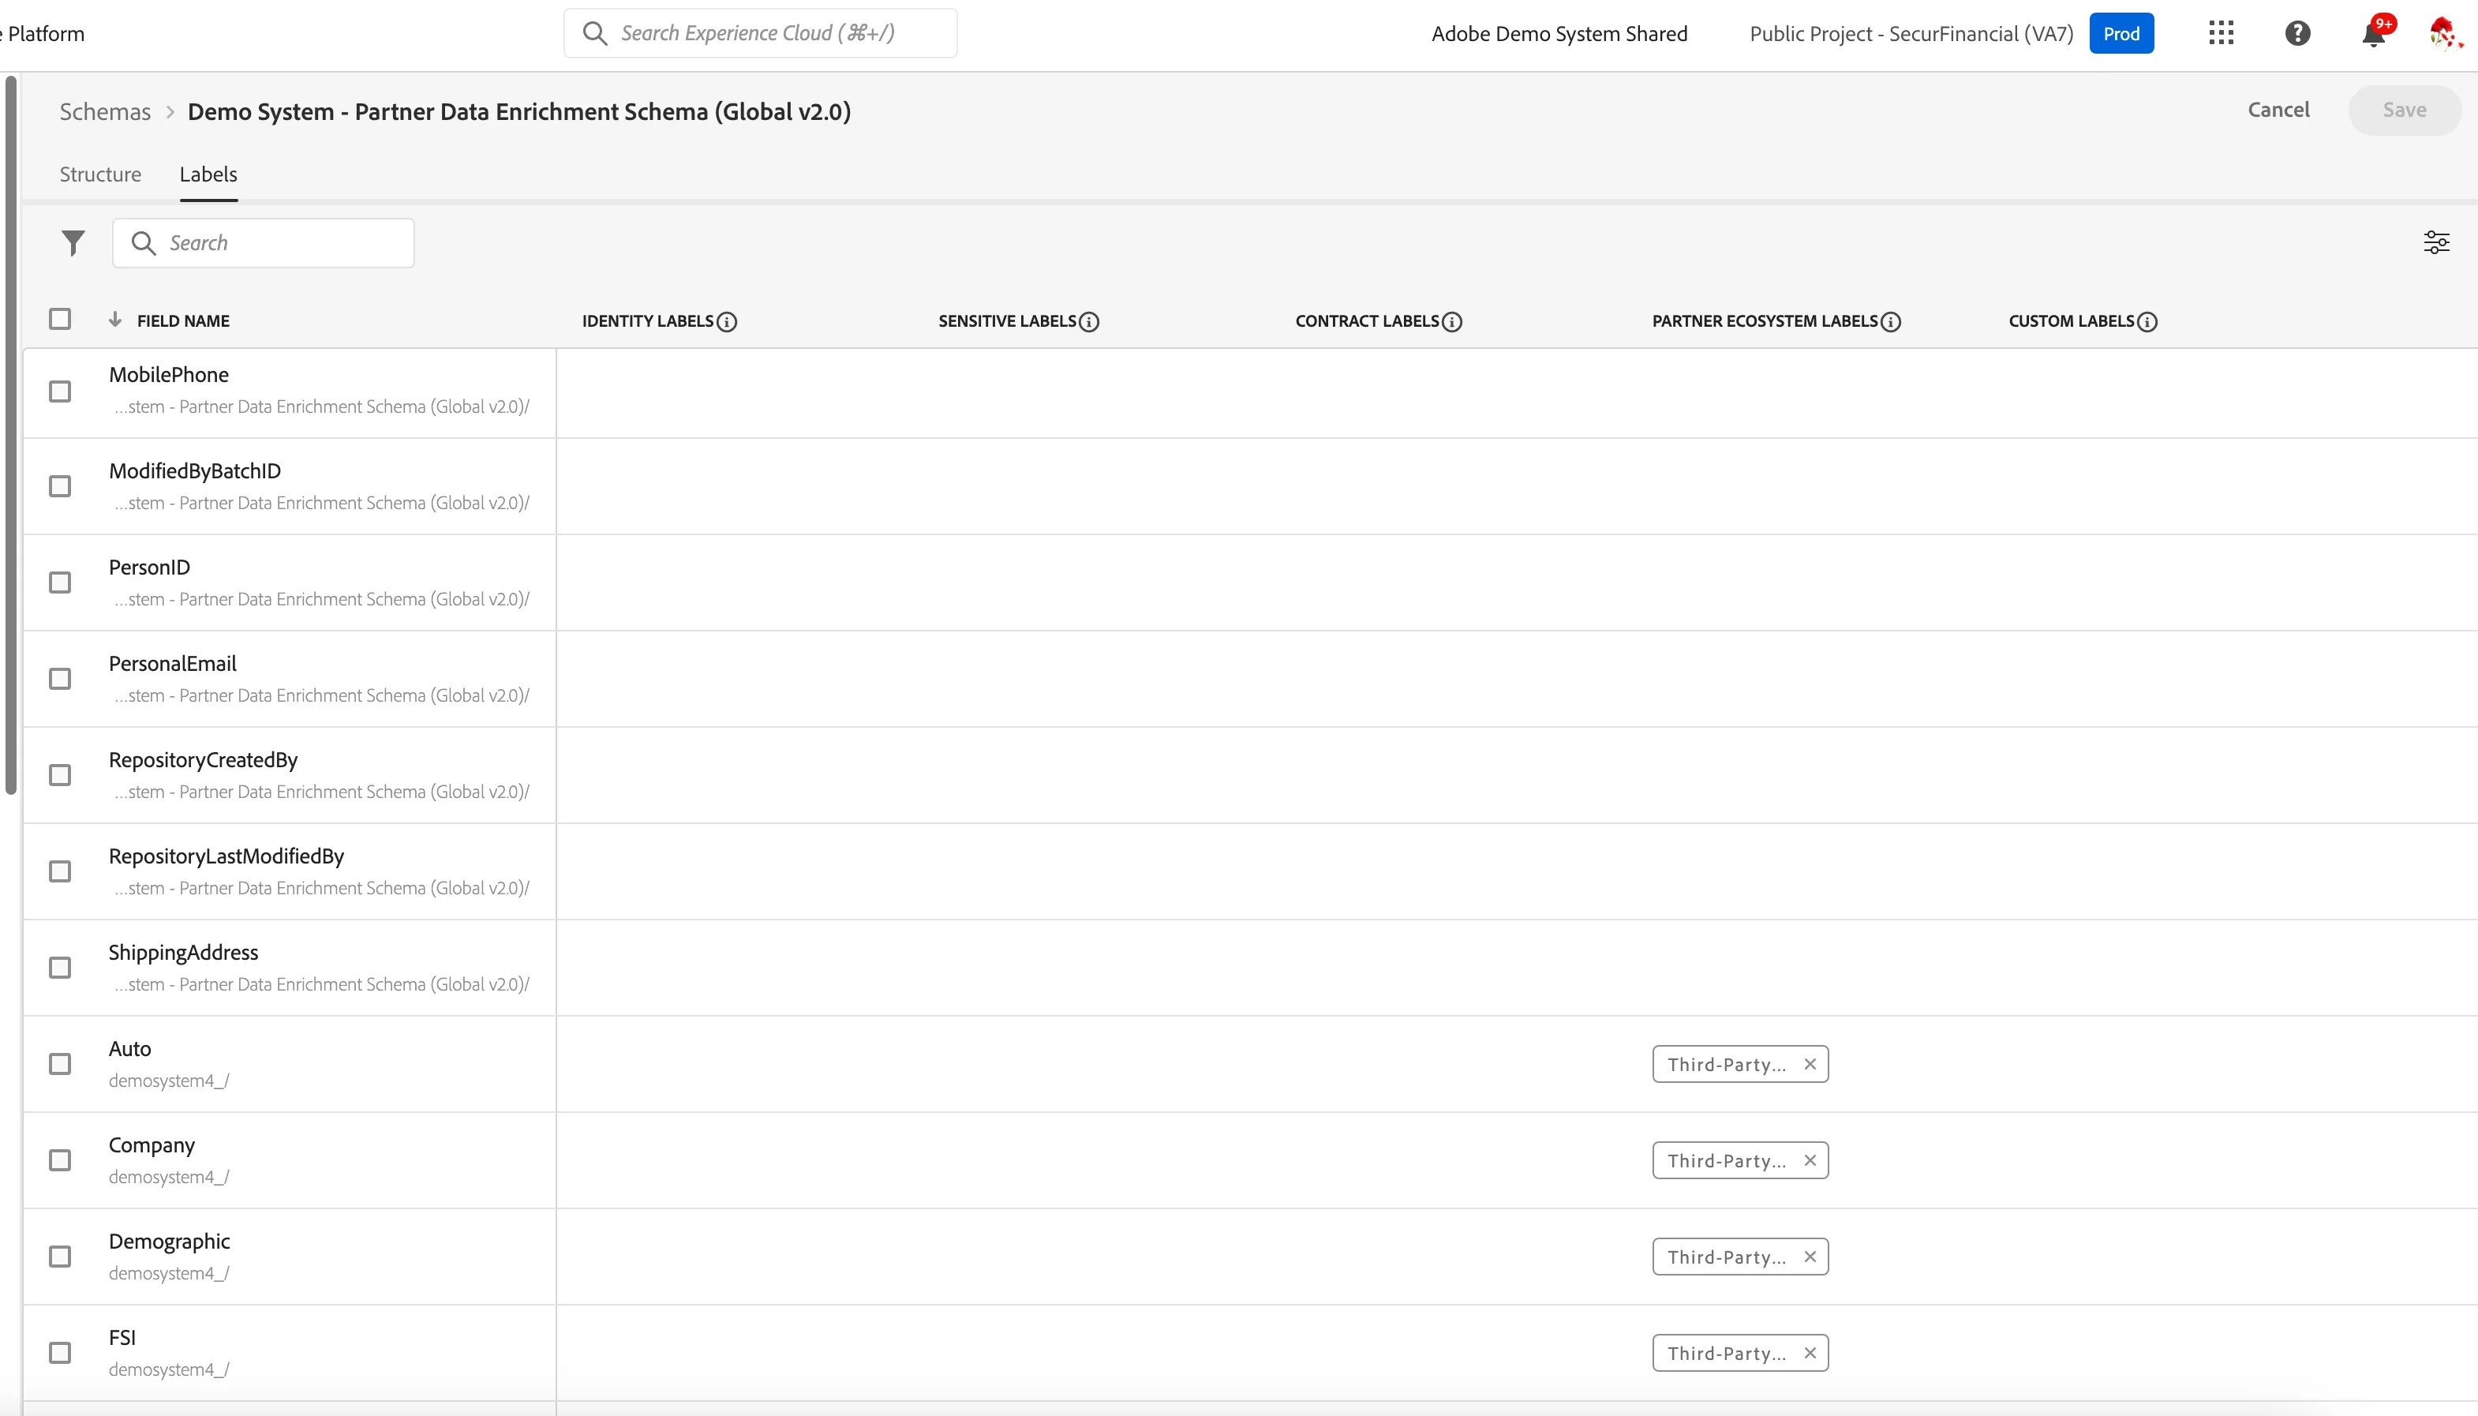Go back to Schemas breadcrumb
The height and width of the screenshot is (1416, 2478).
pyautogui.click(x=105, y=112)
